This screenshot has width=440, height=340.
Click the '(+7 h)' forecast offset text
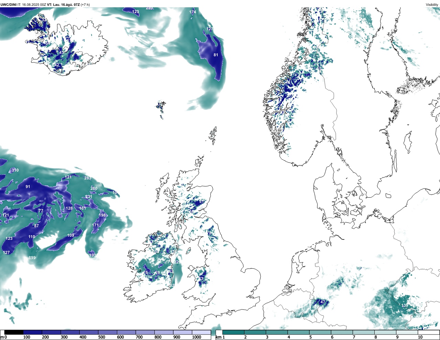point(85,4)
